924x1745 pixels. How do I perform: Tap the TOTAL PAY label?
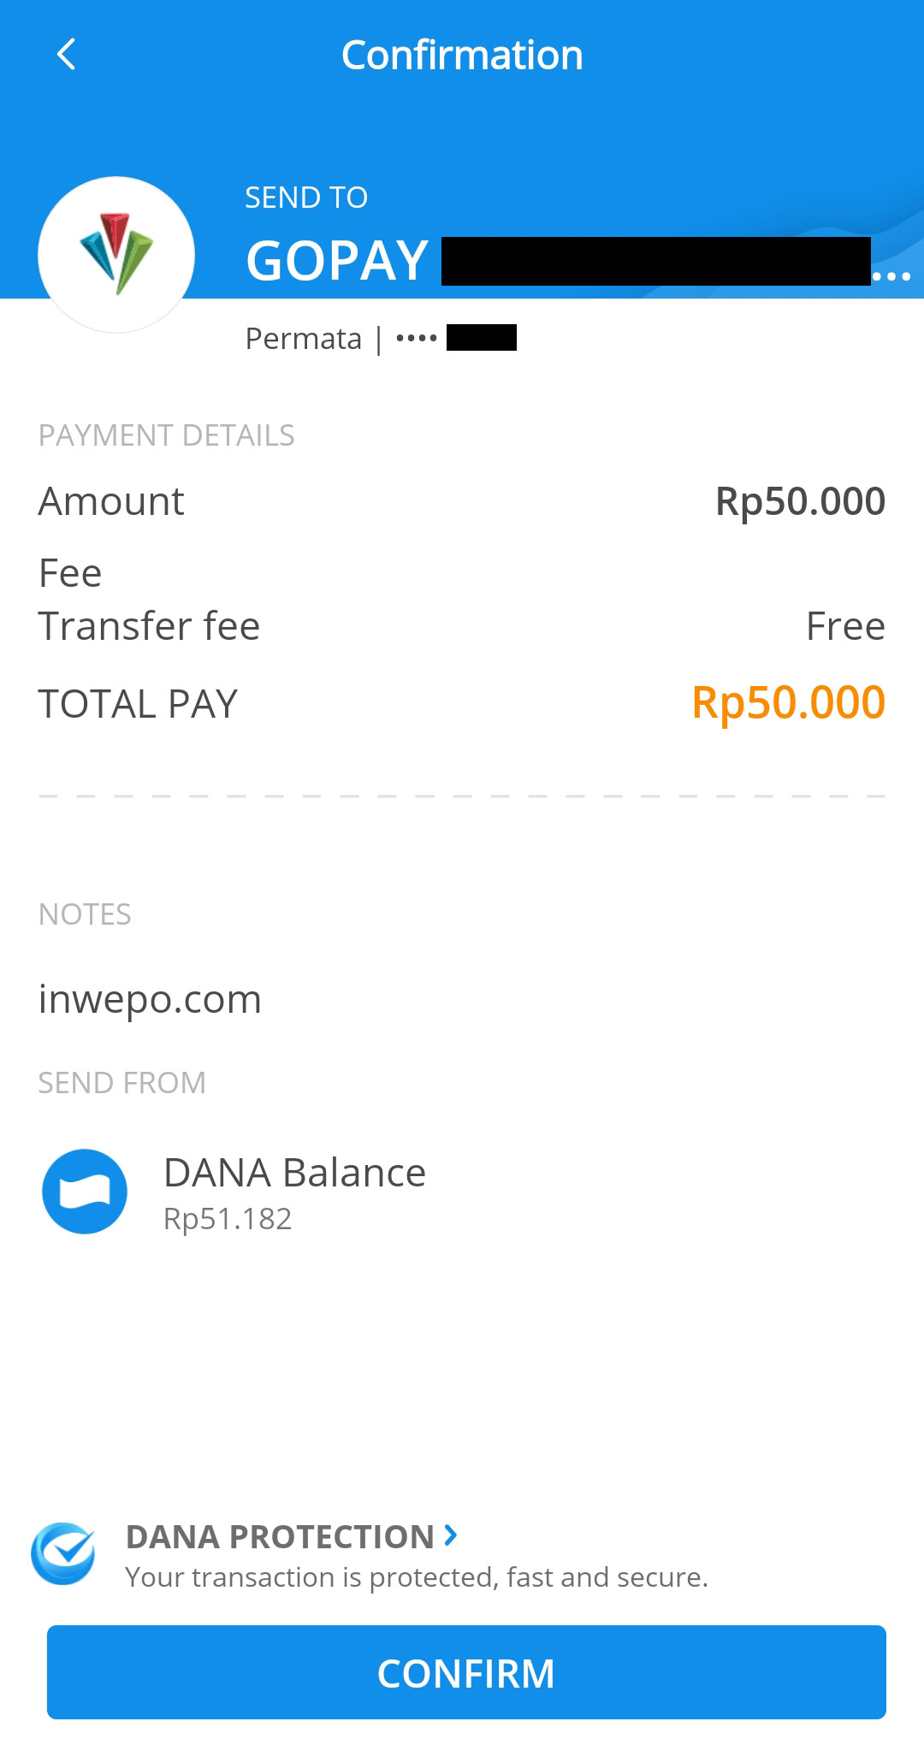click(x=138, y=704)
